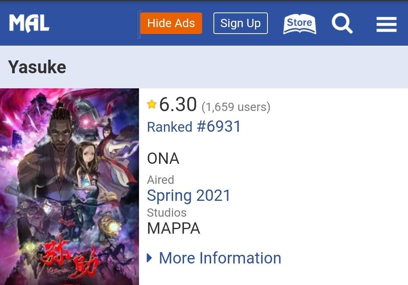The height and width of the screenshot is (285, 408).
Task: Click the Sign Up button
Action: pyautogui.click(x=240, y=23)
